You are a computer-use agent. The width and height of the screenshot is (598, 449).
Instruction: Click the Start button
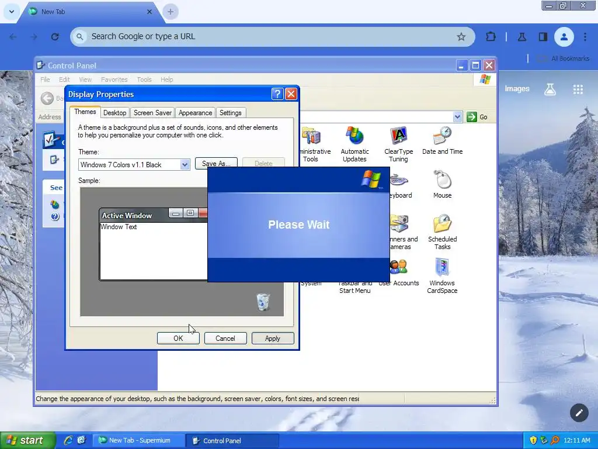27,440
